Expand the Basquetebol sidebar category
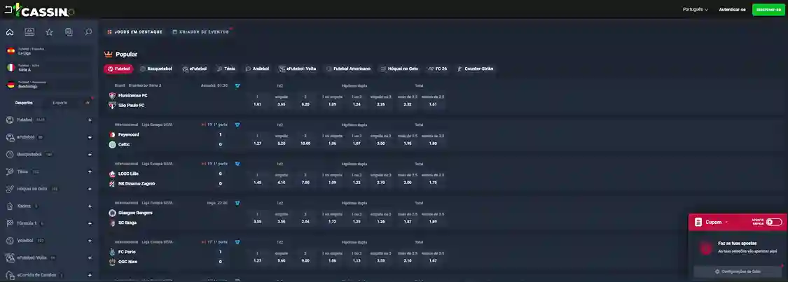788x282 pixels. tap(90, 154)
